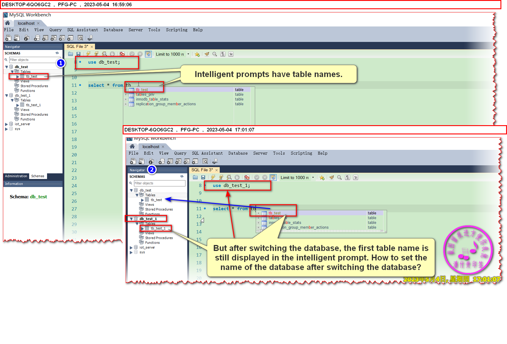Toggle invisible characters in lower window editor
The image size is (507, 344).
[347, 178]
